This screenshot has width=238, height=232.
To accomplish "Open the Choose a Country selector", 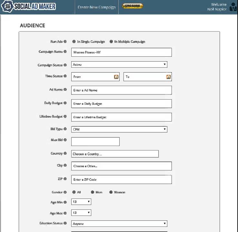I will (x=115, y=154).
